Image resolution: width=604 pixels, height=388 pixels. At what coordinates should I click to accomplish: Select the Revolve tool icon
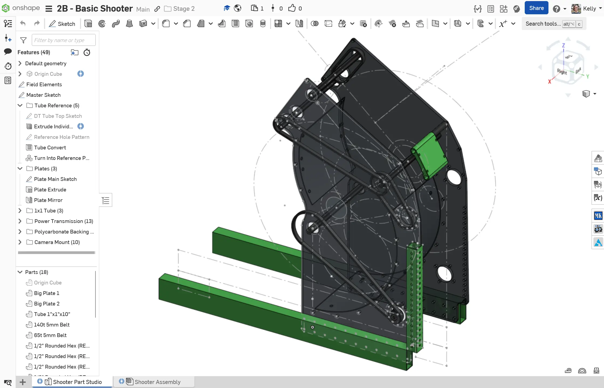tap(102, 24)
